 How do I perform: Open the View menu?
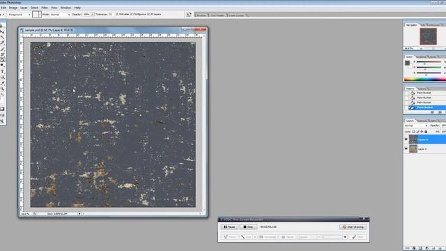[x=54, y=8]
